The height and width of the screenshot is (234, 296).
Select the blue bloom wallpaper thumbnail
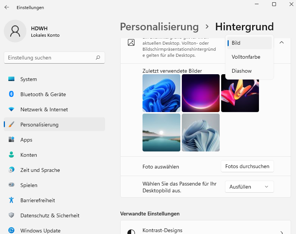point(161,93)
